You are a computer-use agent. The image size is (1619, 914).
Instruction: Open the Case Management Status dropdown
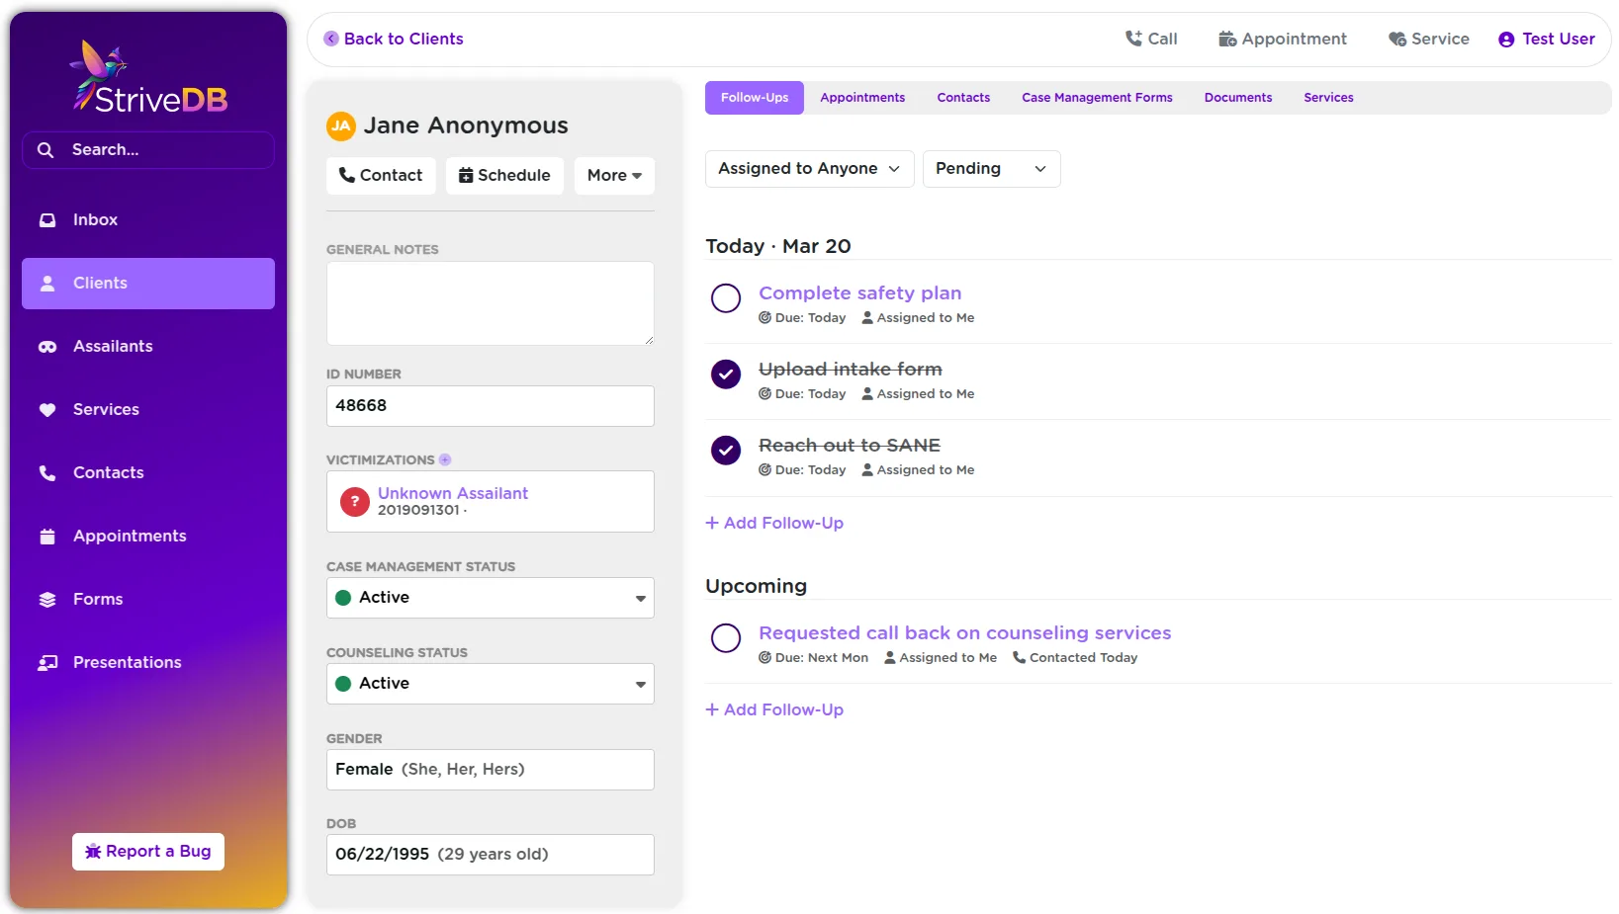[x=490, y=598]
